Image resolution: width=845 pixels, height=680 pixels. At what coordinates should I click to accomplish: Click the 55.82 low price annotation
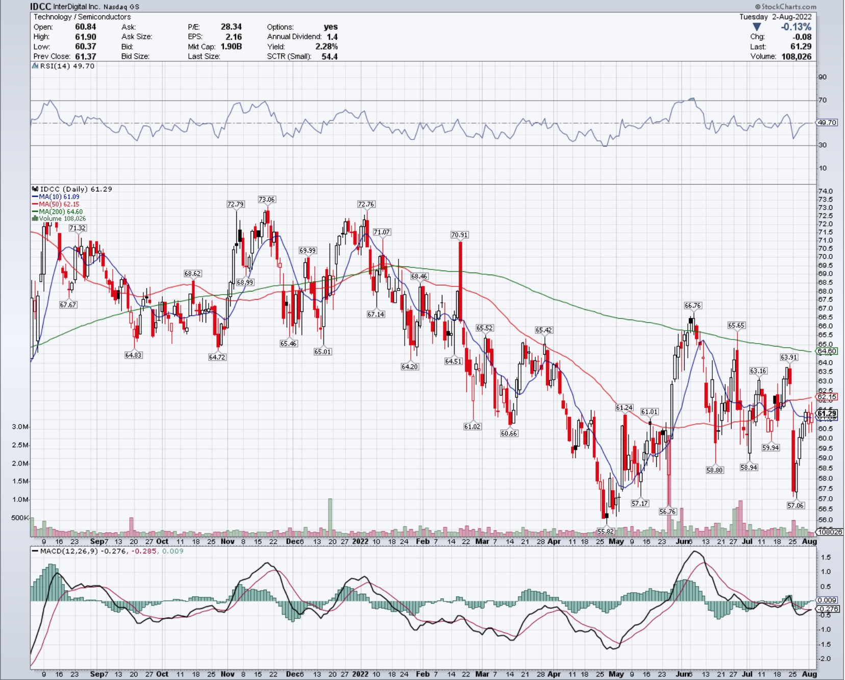point(606,531)
